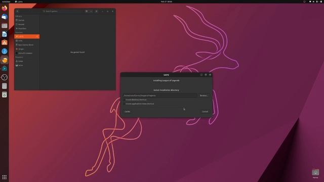Enable Create desktop shortcut checkbox

124,100
